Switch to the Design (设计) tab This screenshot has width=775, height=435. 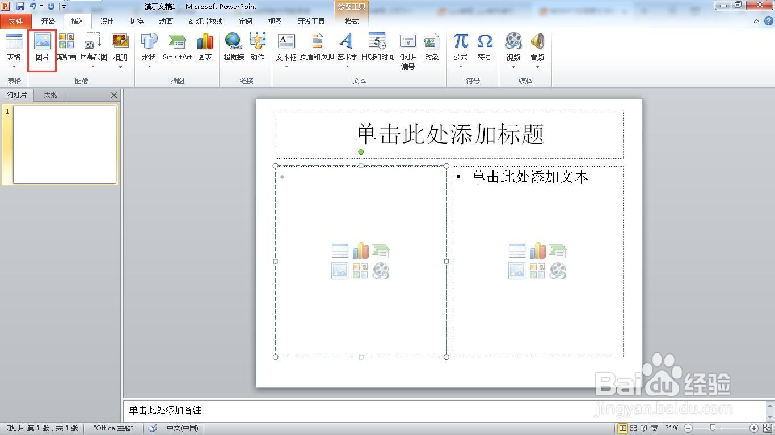tap(107, 22)
